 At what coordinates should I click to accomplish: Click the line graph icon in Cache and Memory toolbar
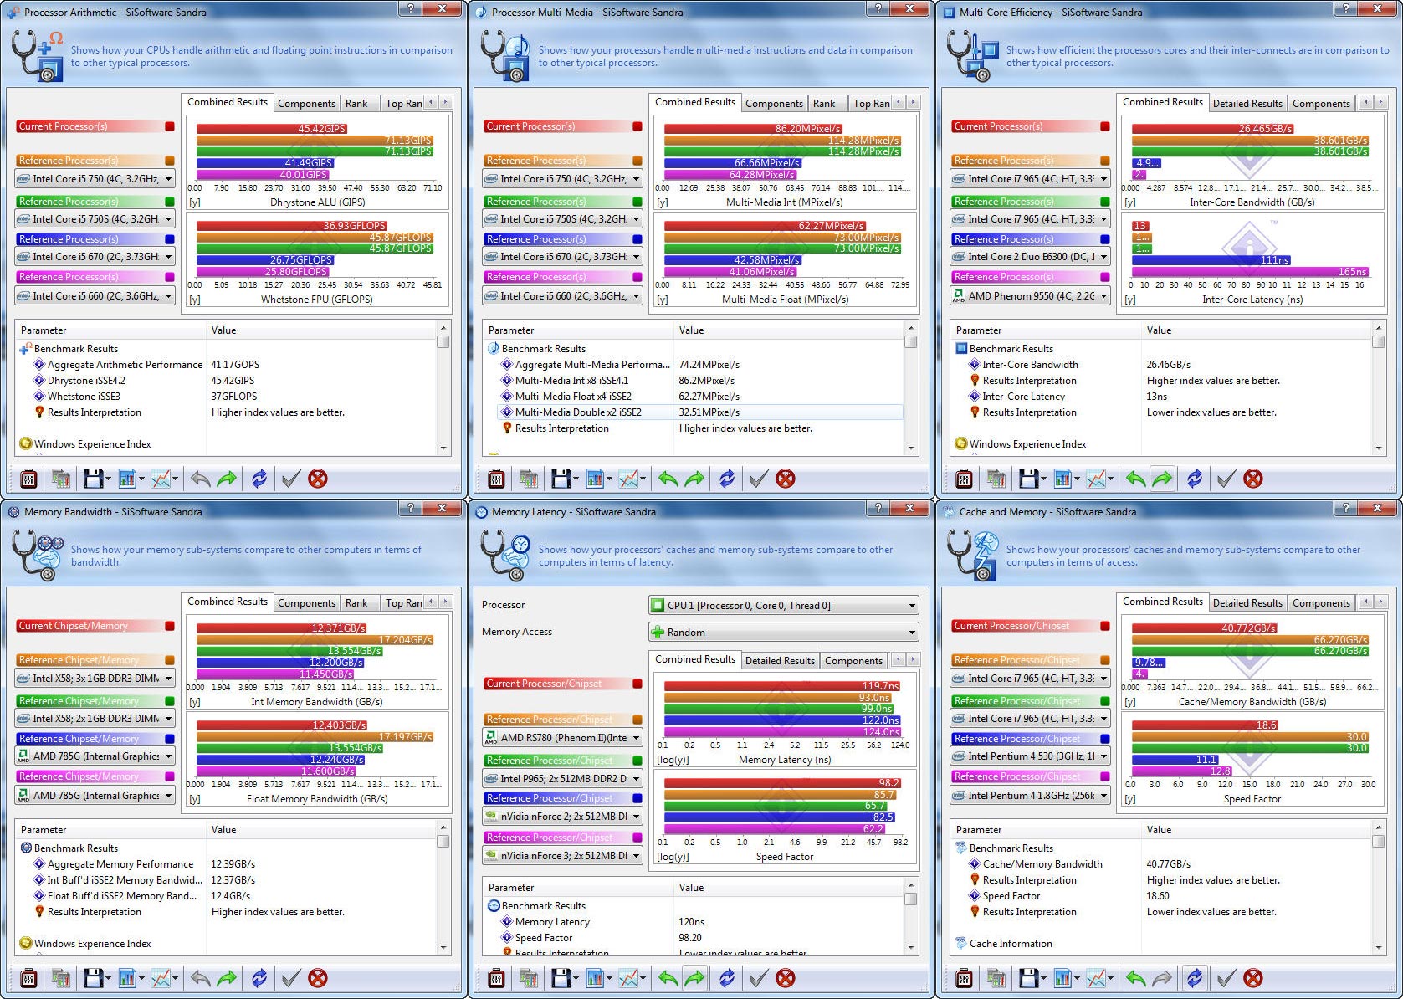pos(1097,978)
